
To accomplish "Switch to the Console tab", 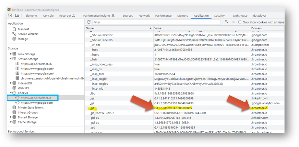I will click(x=48, y=16).
